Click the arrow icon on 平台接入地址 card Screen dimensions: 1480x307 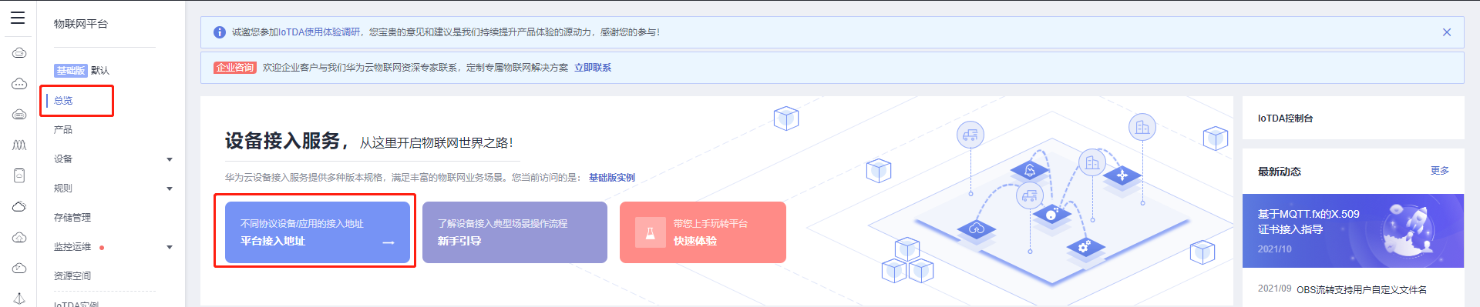(x=388, y=242)
